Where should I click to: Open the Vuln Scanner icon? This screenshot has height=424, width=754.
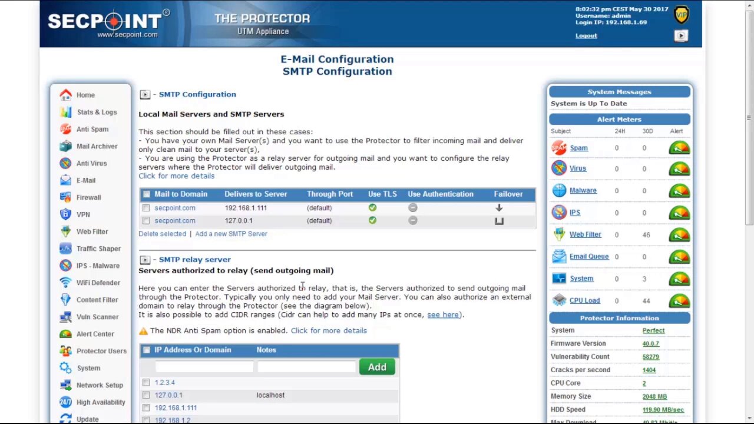point(65,317)
